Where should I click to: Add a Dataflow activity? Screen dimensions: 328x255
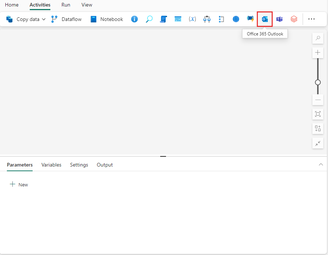(x=66, y=19)
